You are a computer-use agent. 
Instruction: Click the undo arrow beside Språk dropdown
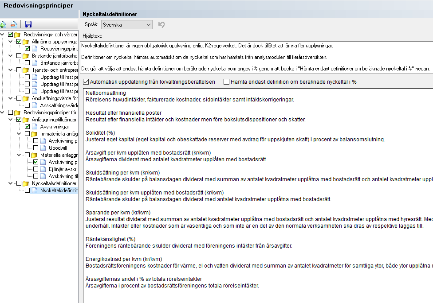pos(161,24)
